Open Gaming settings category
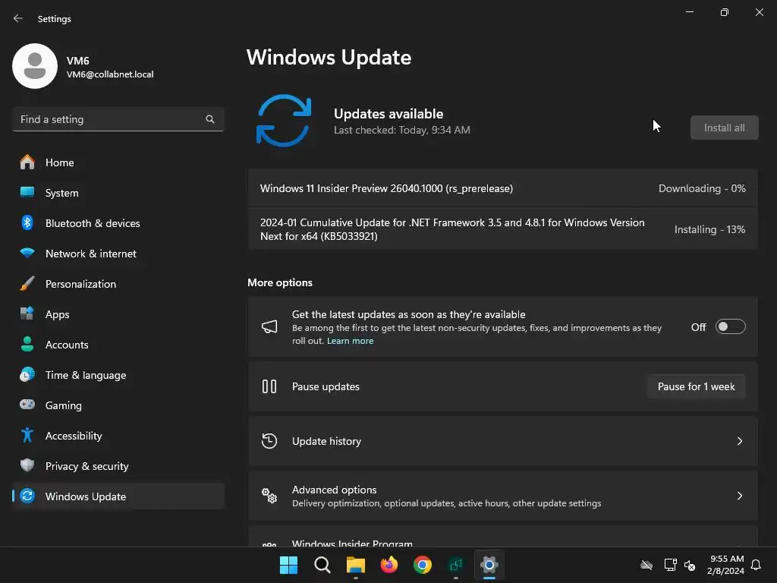777x583 pixels. click(118, 405)
